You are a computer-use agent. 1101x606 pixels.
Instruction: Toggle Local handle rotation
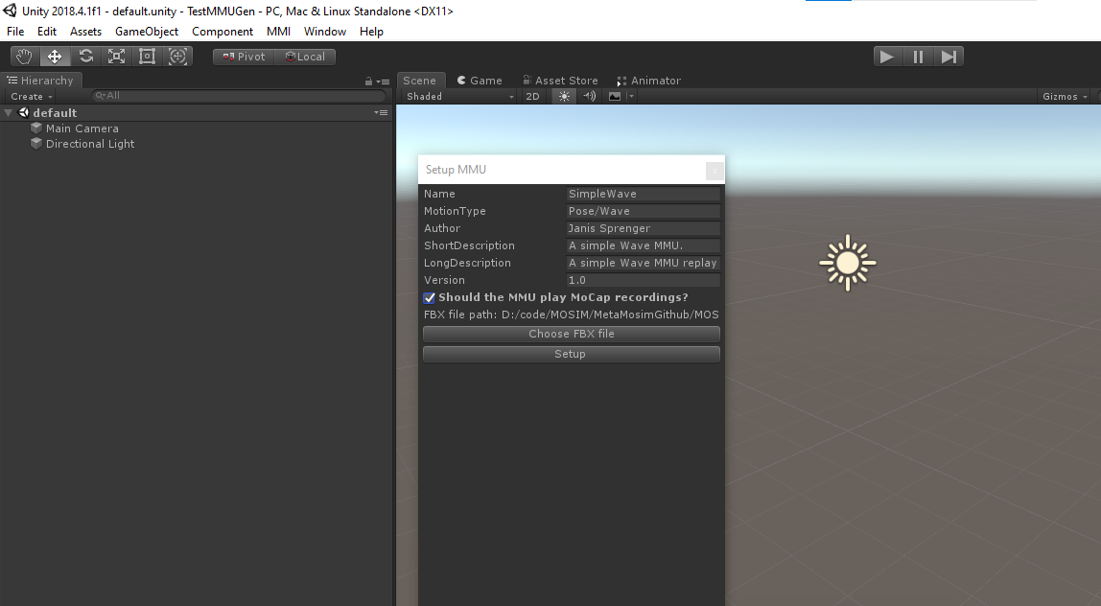(305, 57)
